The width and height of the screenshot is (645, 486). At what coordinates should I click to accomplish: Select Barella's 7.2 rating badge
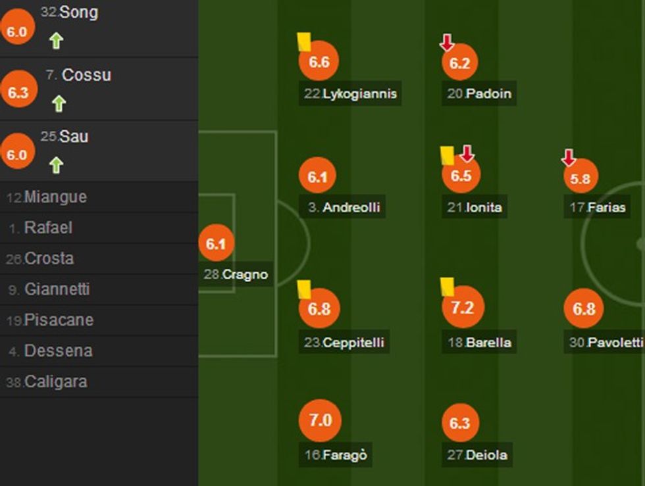click(x=463, y=308)
